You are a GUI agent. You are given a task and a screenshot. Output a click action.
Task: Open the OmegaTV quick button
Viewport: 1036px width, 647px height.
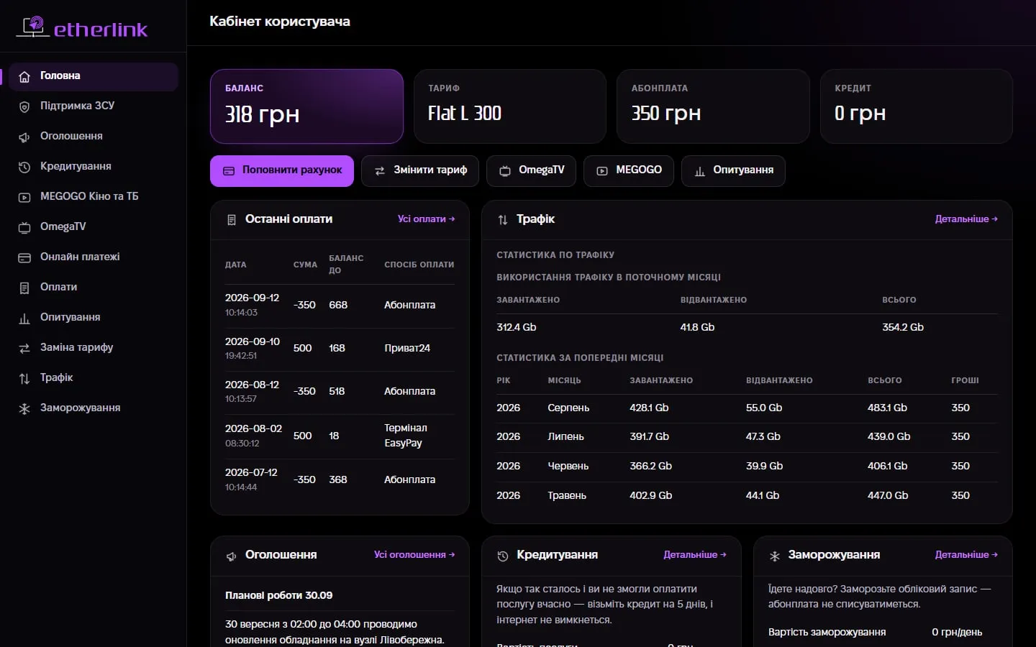pos(532,171)
